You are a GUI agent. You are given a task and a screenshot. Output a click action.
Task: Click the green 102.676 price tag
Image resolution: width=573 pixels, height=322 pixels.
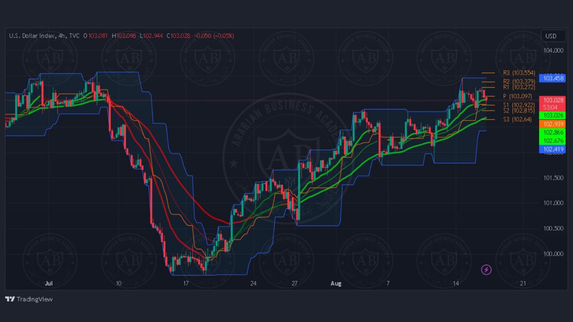coord(553,141)
